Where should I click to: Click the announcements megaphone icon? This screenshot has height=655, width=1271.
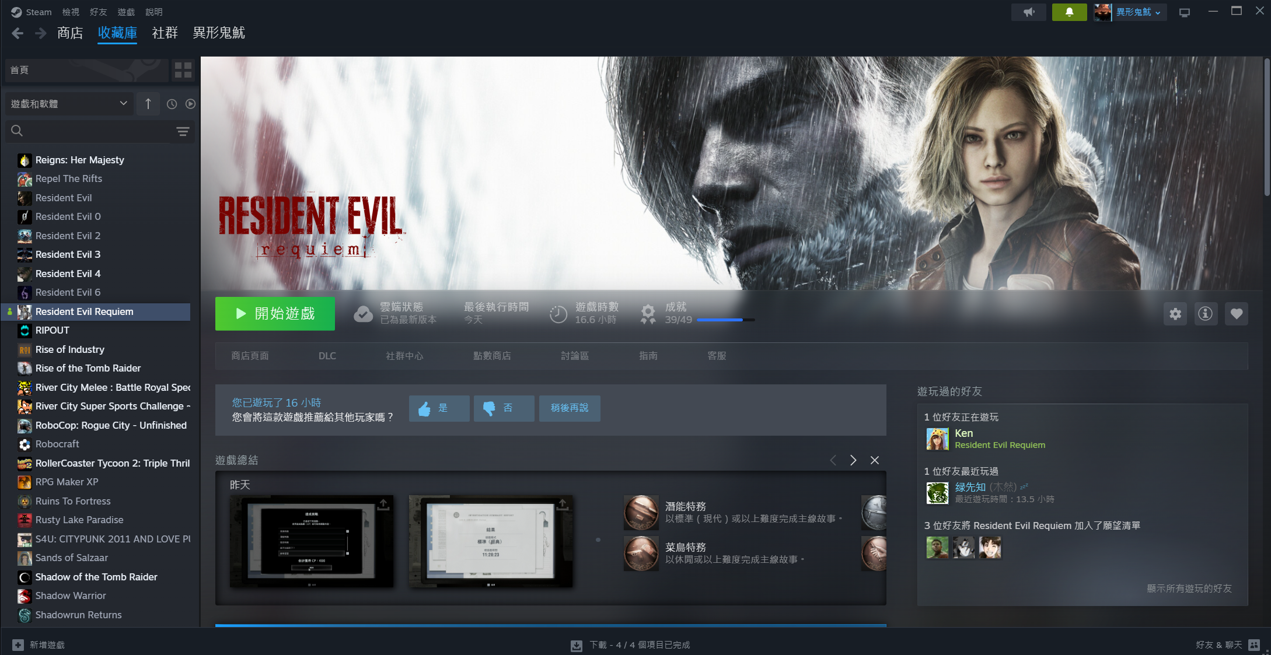pyautogui.click(x=1029, y=12)
